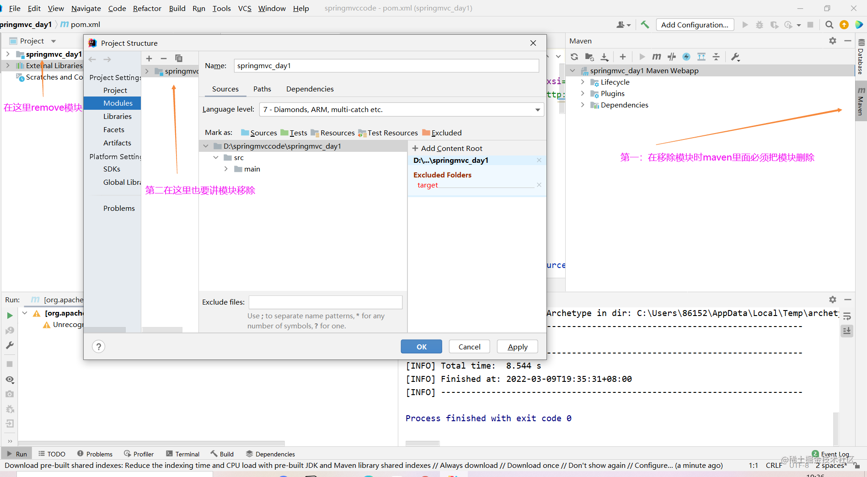Screen dimensions: 867x477
Task: Toggle Maven Offline Mode
Action: [x=672, y=57]
